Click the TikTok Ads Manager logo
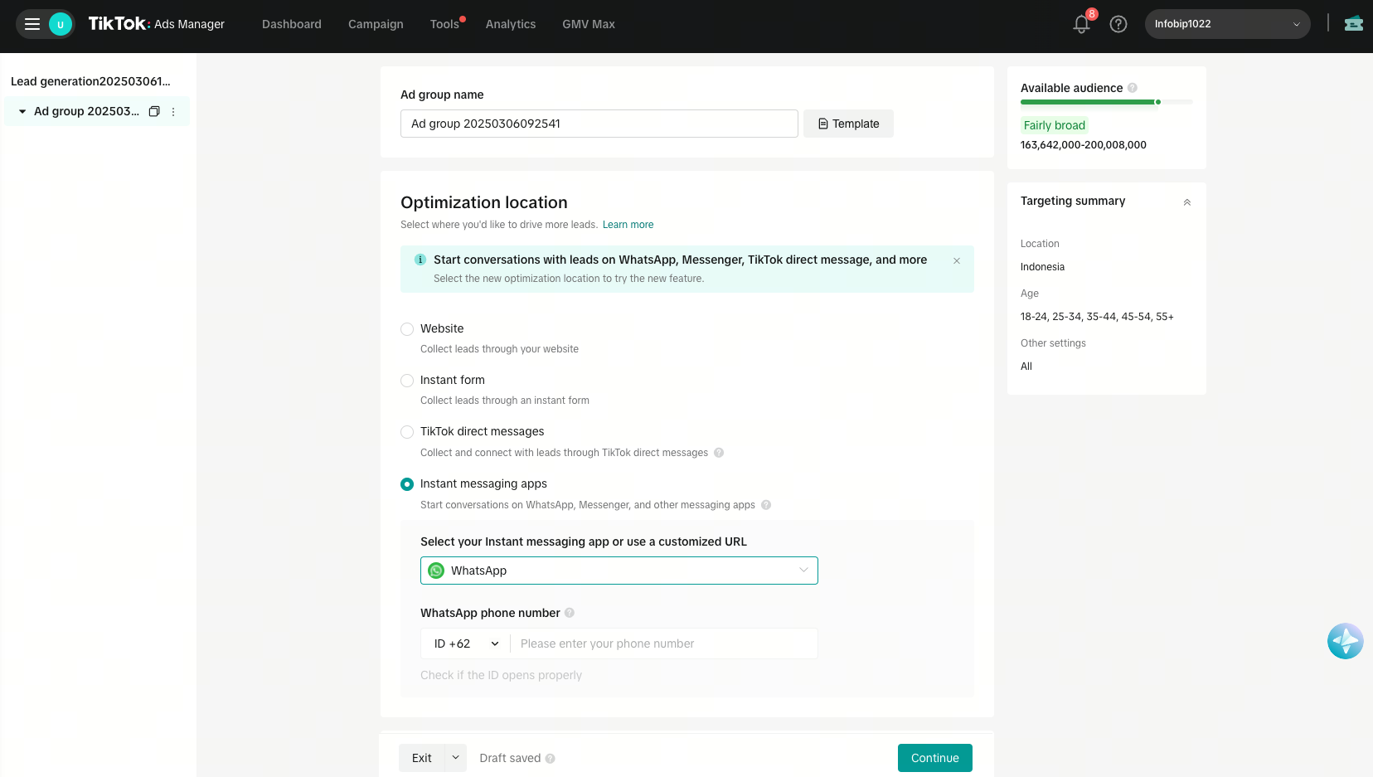 (x=156, y=24)
